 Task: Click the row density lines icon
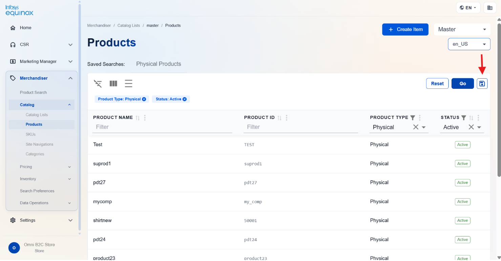click(128, 83)
